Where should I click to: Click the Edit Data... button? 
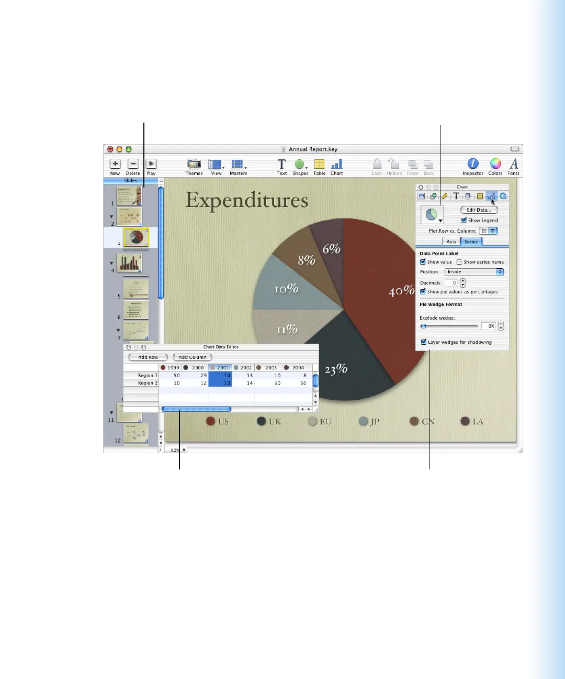(479, 210)
